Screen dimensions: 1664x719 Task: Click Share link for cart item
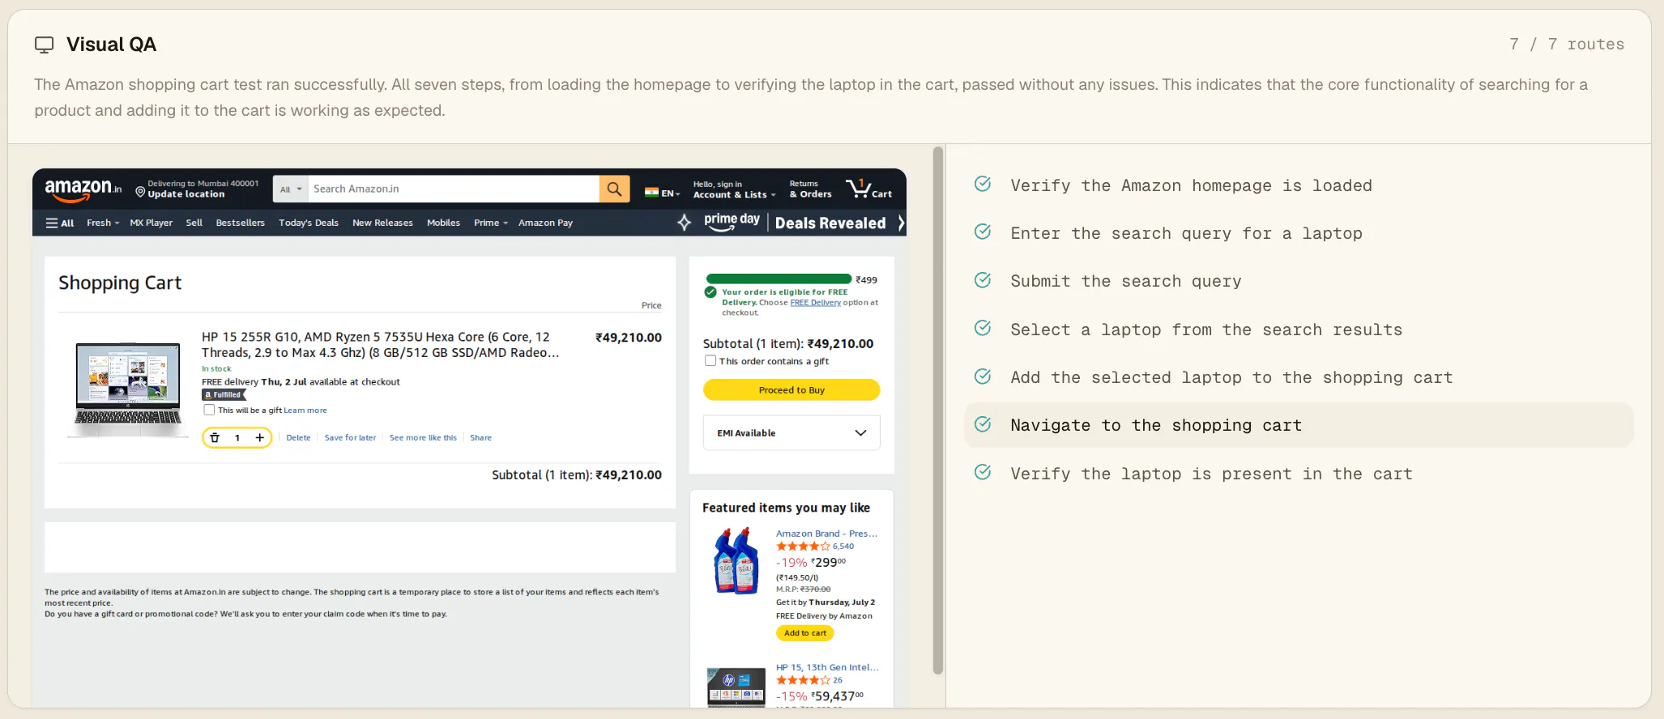(480, 438)
